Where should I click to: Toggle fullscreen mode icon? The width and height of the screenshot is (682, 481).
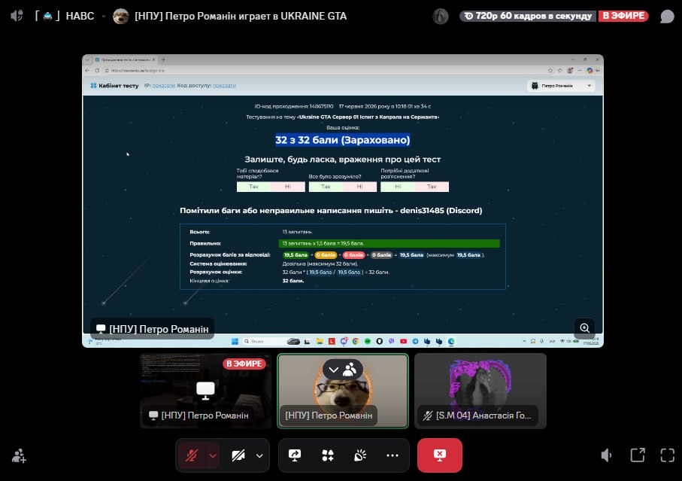tap(667, 455)
